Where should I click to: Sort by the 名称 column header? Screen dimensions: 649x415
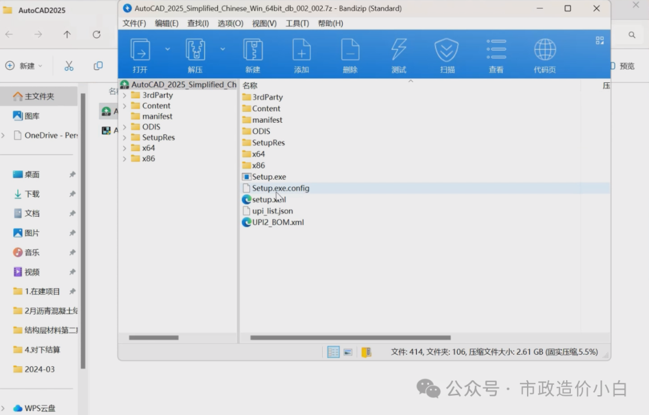pos(250,85)
